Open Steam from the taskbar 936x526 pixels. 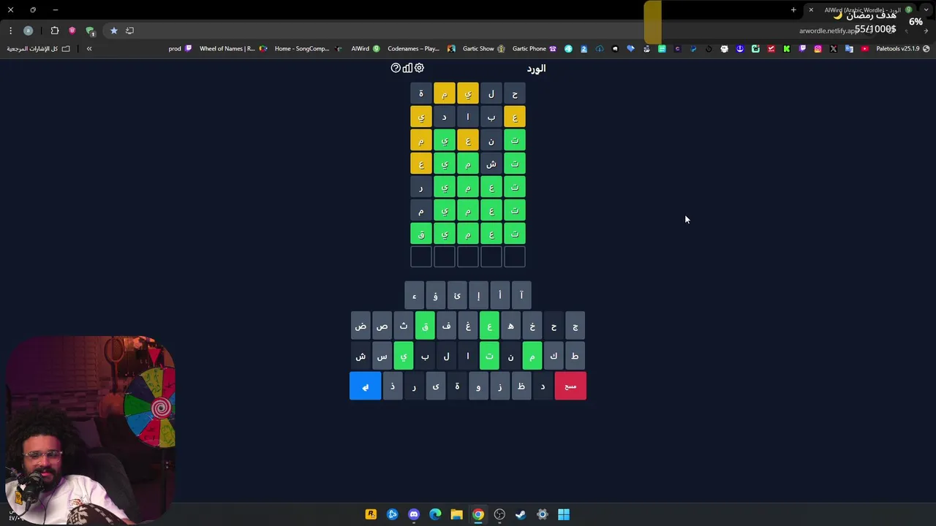tap(521, 514)
